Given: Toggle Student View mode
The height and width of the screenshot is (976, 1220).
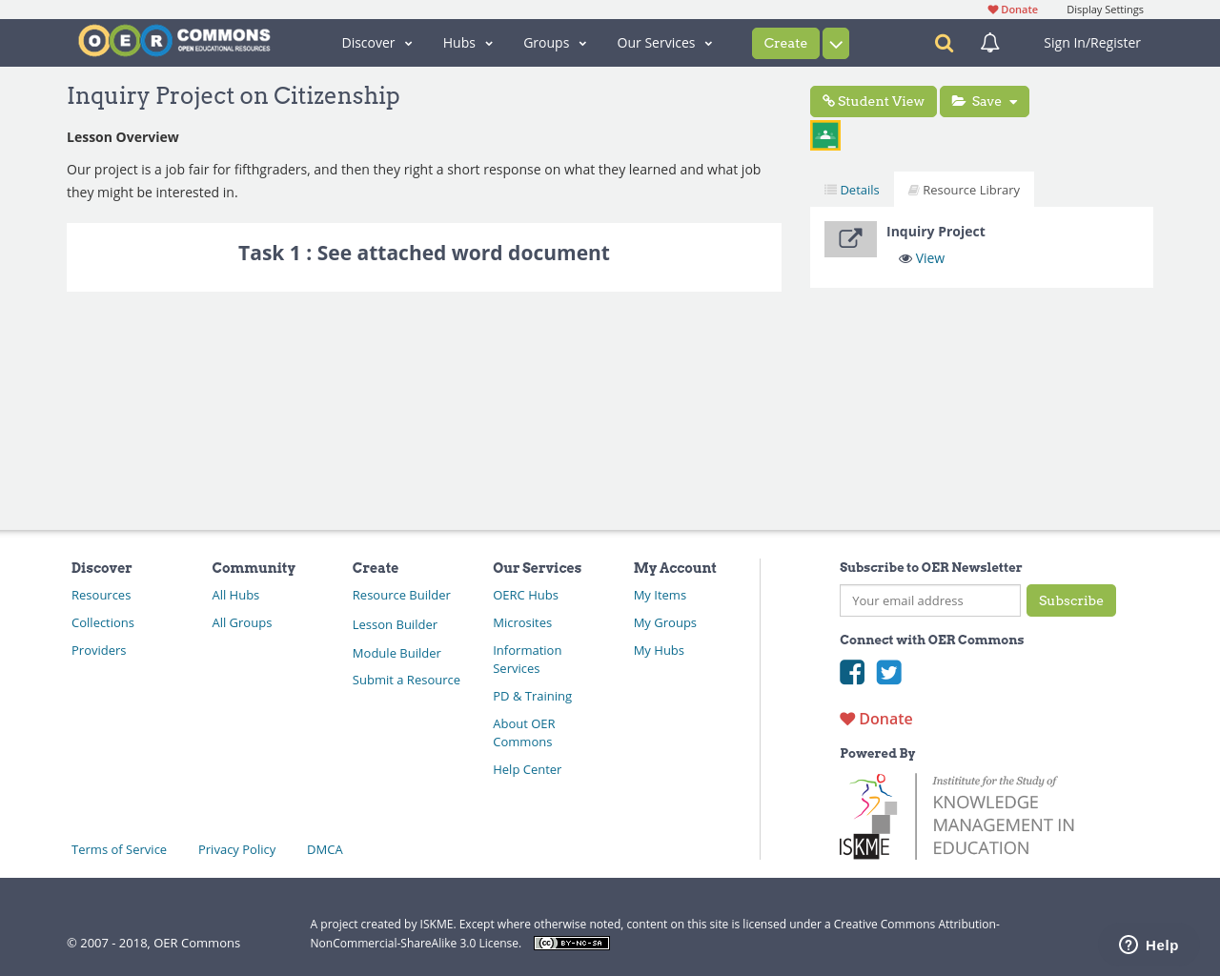Looking at the screenshot, I should (873, 101).
